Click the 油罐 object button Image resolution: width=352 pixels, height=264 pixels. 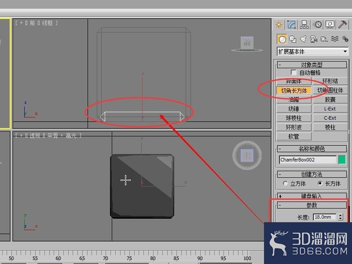[x=293, y=99]
